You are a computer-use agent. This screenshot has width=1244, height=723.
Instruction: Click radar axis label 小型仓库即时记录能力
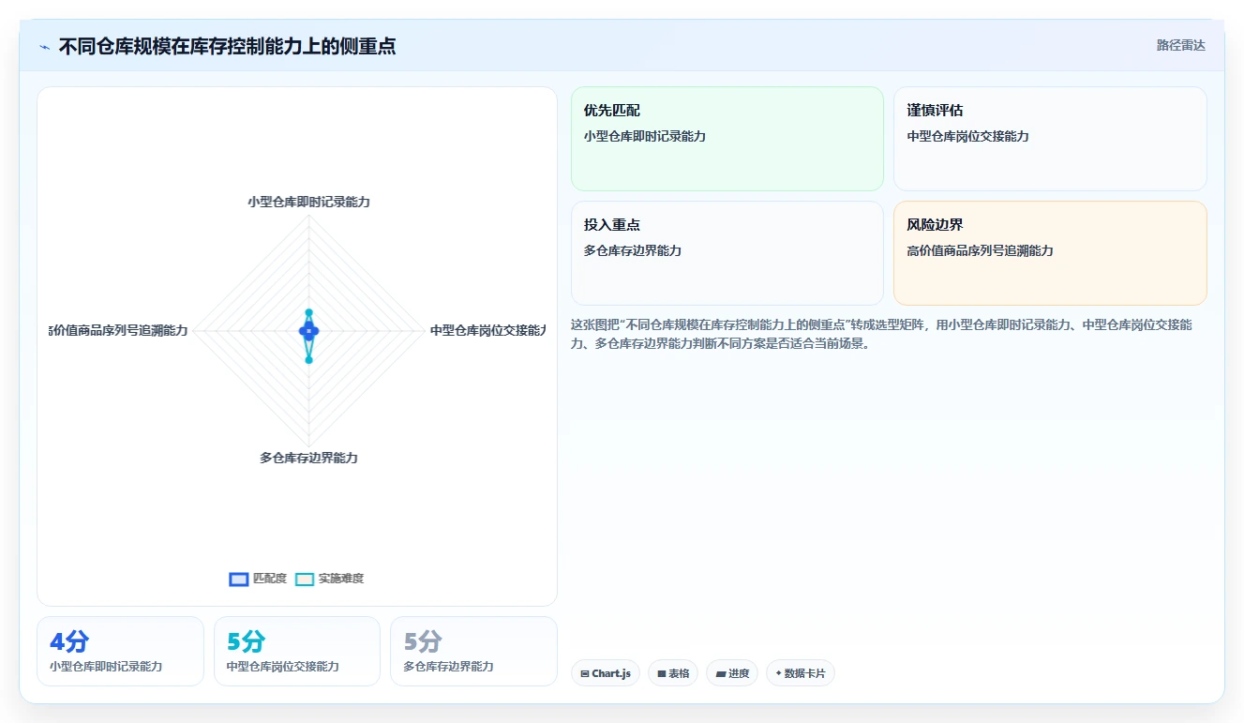(x=308, y=202)
